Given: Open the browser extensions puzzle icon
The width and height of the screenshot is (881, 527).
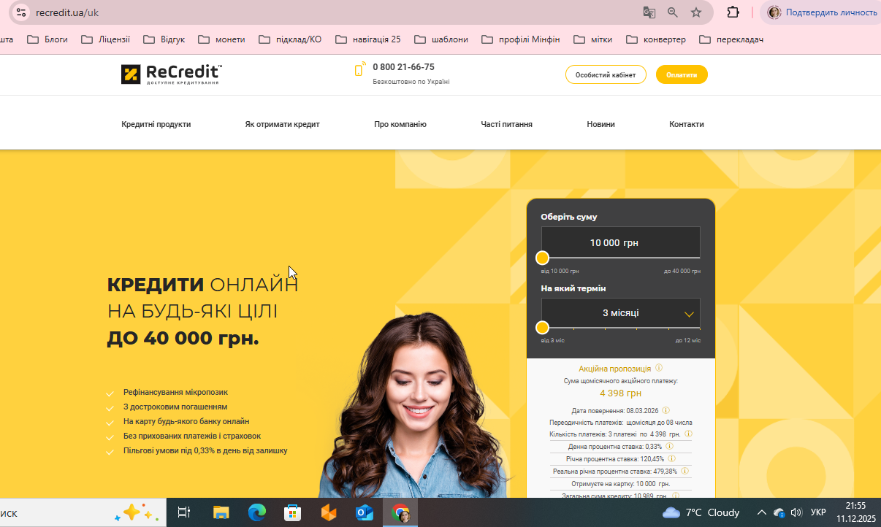Looking at the screenshot, I should [x=733, y=12].
